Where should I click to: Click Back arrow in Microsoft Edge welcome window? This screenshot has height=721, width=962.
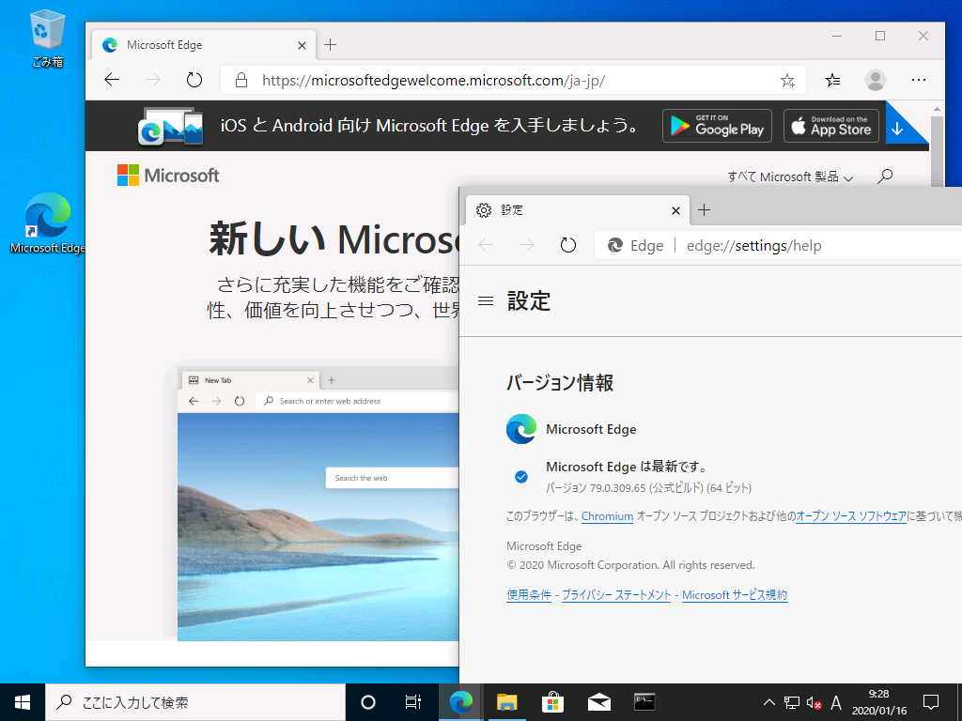coord(112,80)
